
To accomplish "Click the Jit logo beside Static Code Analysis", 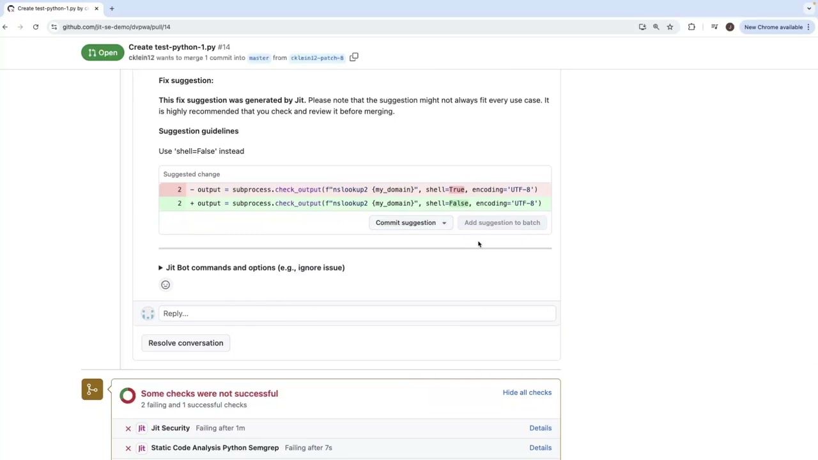I will (142, 448).
